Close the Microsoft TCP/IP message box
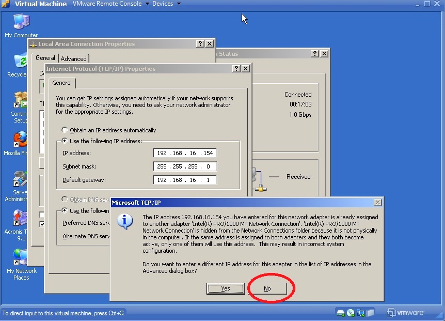This screenshot has width=445, height=321. point(378,203)
